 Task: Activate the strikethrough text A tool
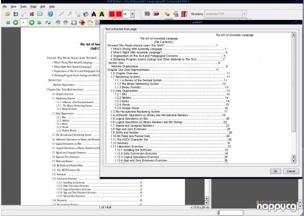point(94,14)
